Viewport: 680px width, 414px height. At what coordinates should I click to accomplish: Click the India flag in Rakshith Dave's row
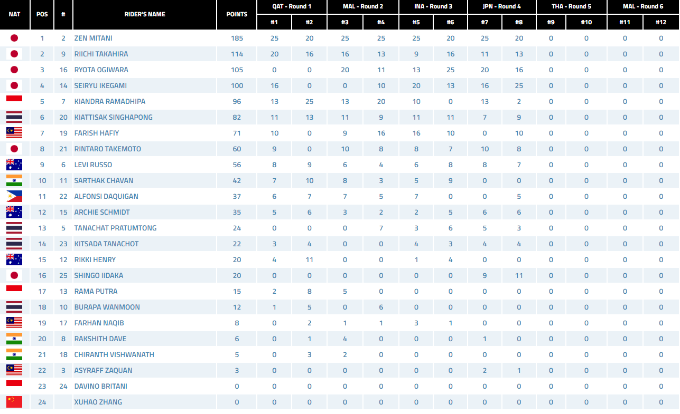pos(14,339)
